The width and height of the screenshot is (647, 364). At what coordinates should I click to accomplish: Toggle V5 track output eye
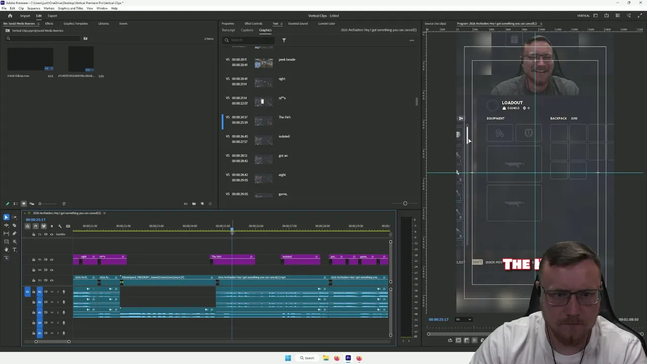point(51,259)
